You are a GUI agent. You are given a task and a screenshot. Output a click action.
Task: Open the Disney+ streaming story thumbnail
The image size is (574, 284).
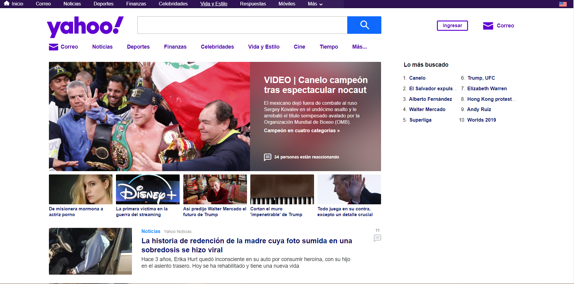[x=148, y=189]
